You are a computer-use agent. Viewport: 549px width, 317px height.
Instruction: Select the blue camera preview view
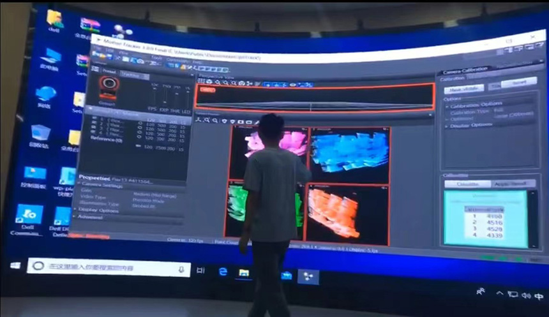[350, 156]
